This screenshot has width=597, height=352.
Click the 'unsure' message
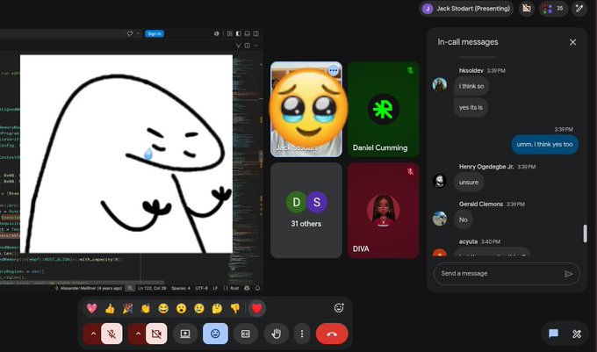468,183
